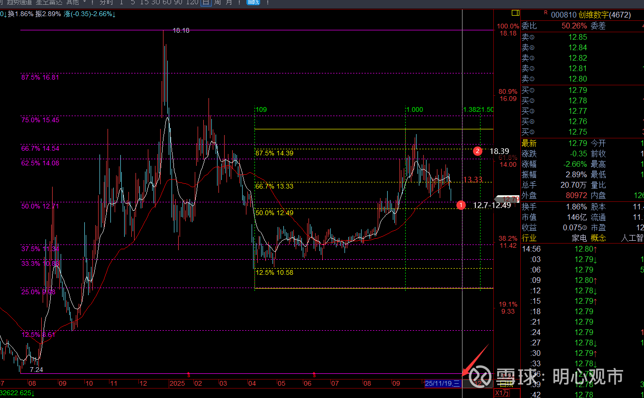Select the 卖⑤ price 12.85
The height and width of the screenshot is (398, 644).
(x=578, y=37)
